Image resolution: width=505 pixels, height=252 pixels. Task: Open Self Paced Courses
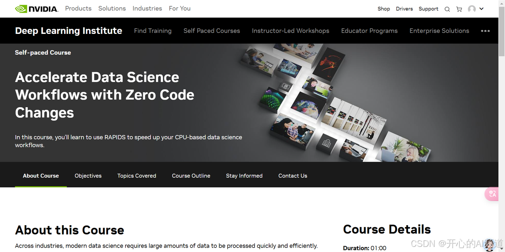[211, 31]
